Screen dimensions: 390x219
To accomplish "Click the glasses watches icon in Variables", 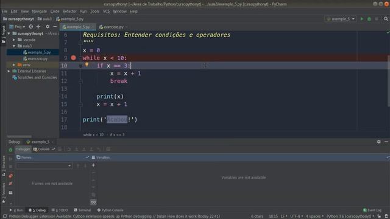I will click(x=93, y=203).
